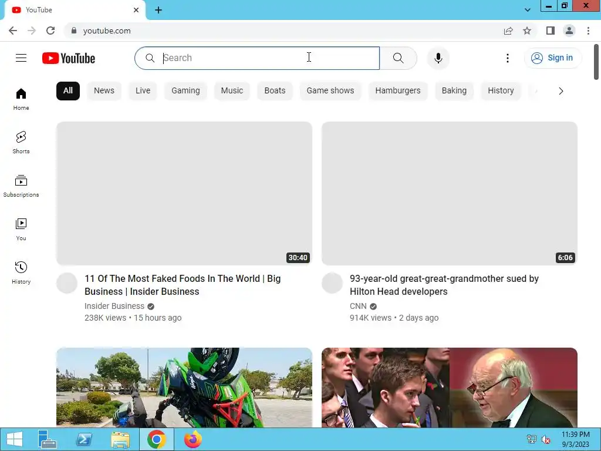Open Chrome profile avatar
The height and width of the screenshot is (451, 601).
(569, 31)
